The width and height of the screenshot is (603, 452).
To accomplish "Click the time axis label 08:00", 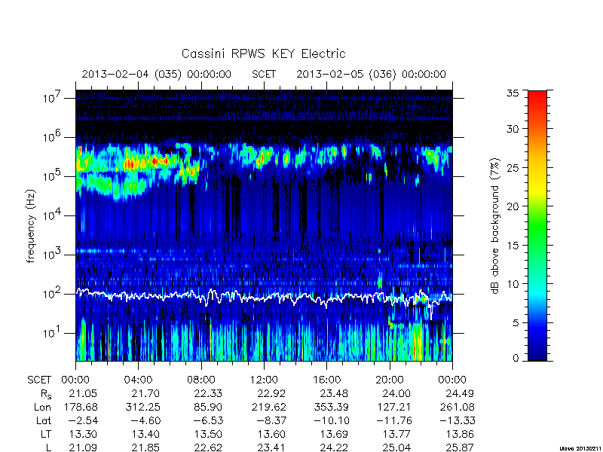I will 201,380.
